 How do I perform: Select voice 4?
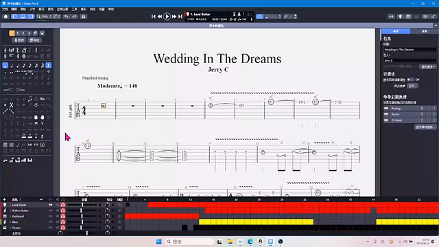click(29, 34)
